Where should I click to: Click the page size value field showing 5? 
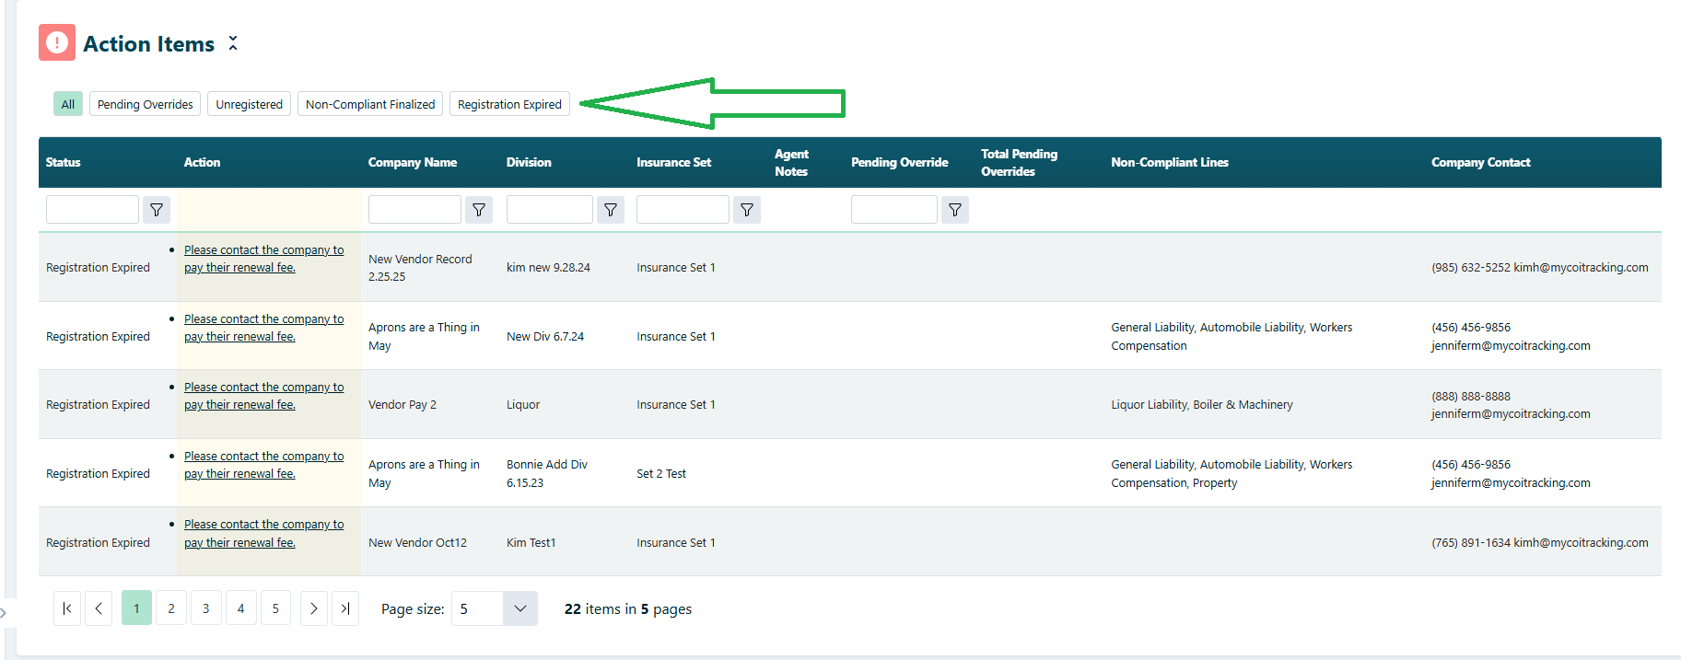pyautogui.click(x=477, y=608)
